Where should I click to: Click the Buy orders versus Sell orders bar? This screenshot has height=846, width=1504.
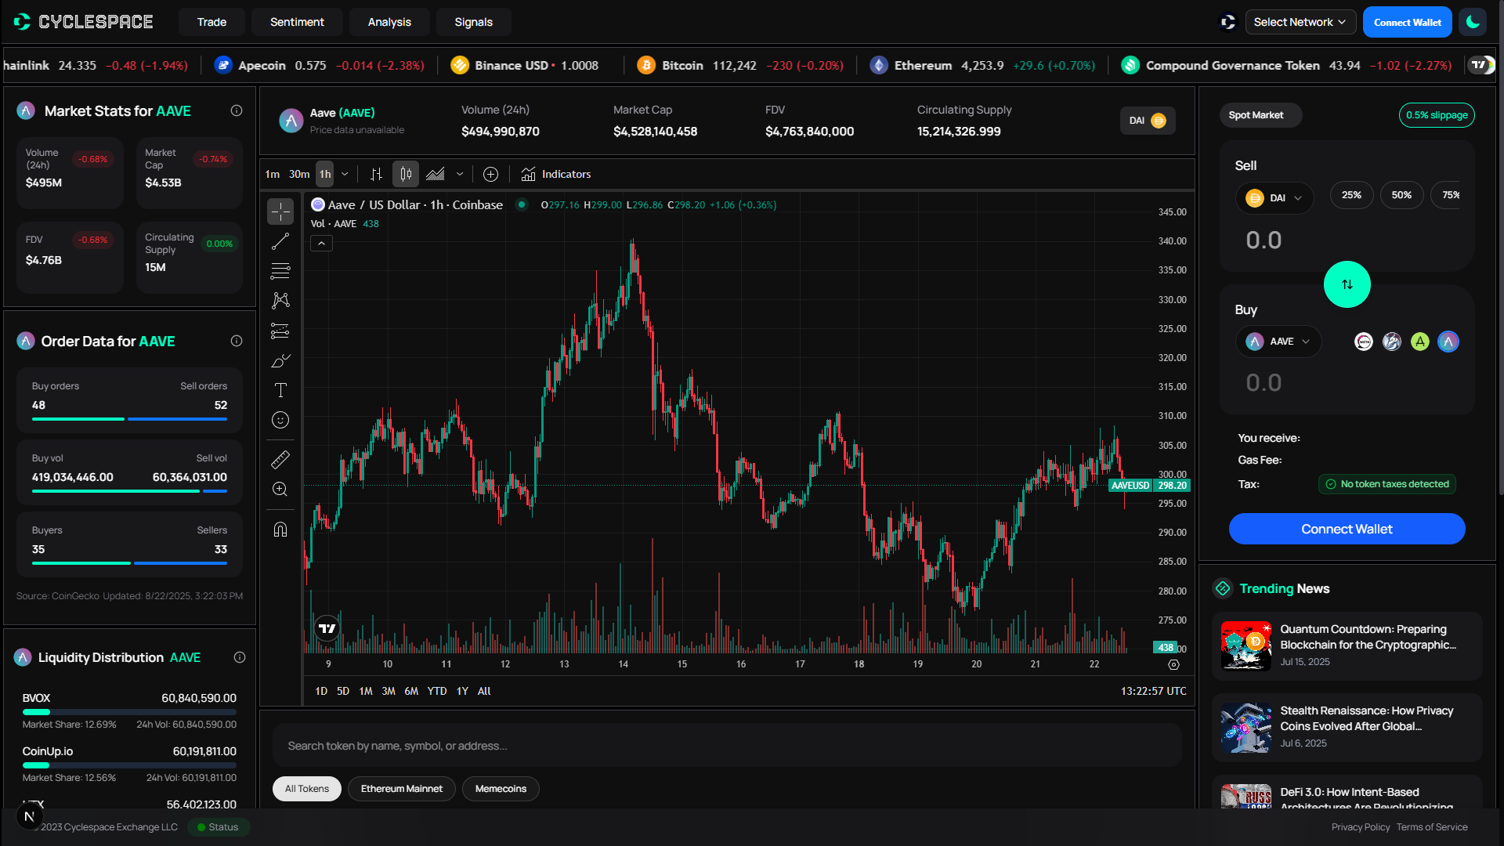(x=129, y=419)
